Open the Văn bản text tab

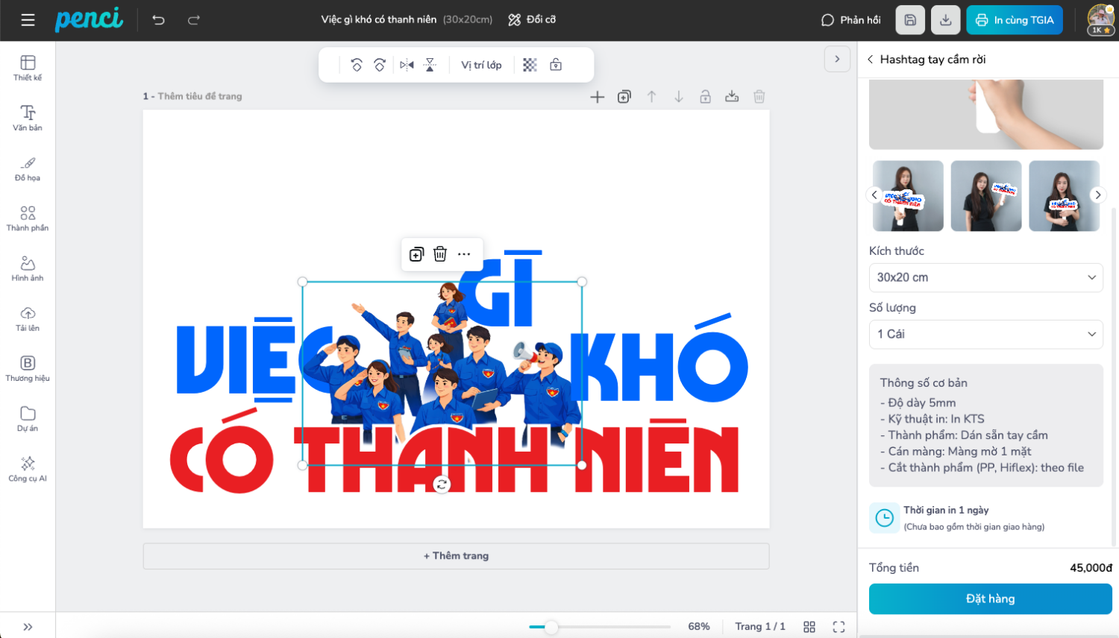[x=28, y=118]
